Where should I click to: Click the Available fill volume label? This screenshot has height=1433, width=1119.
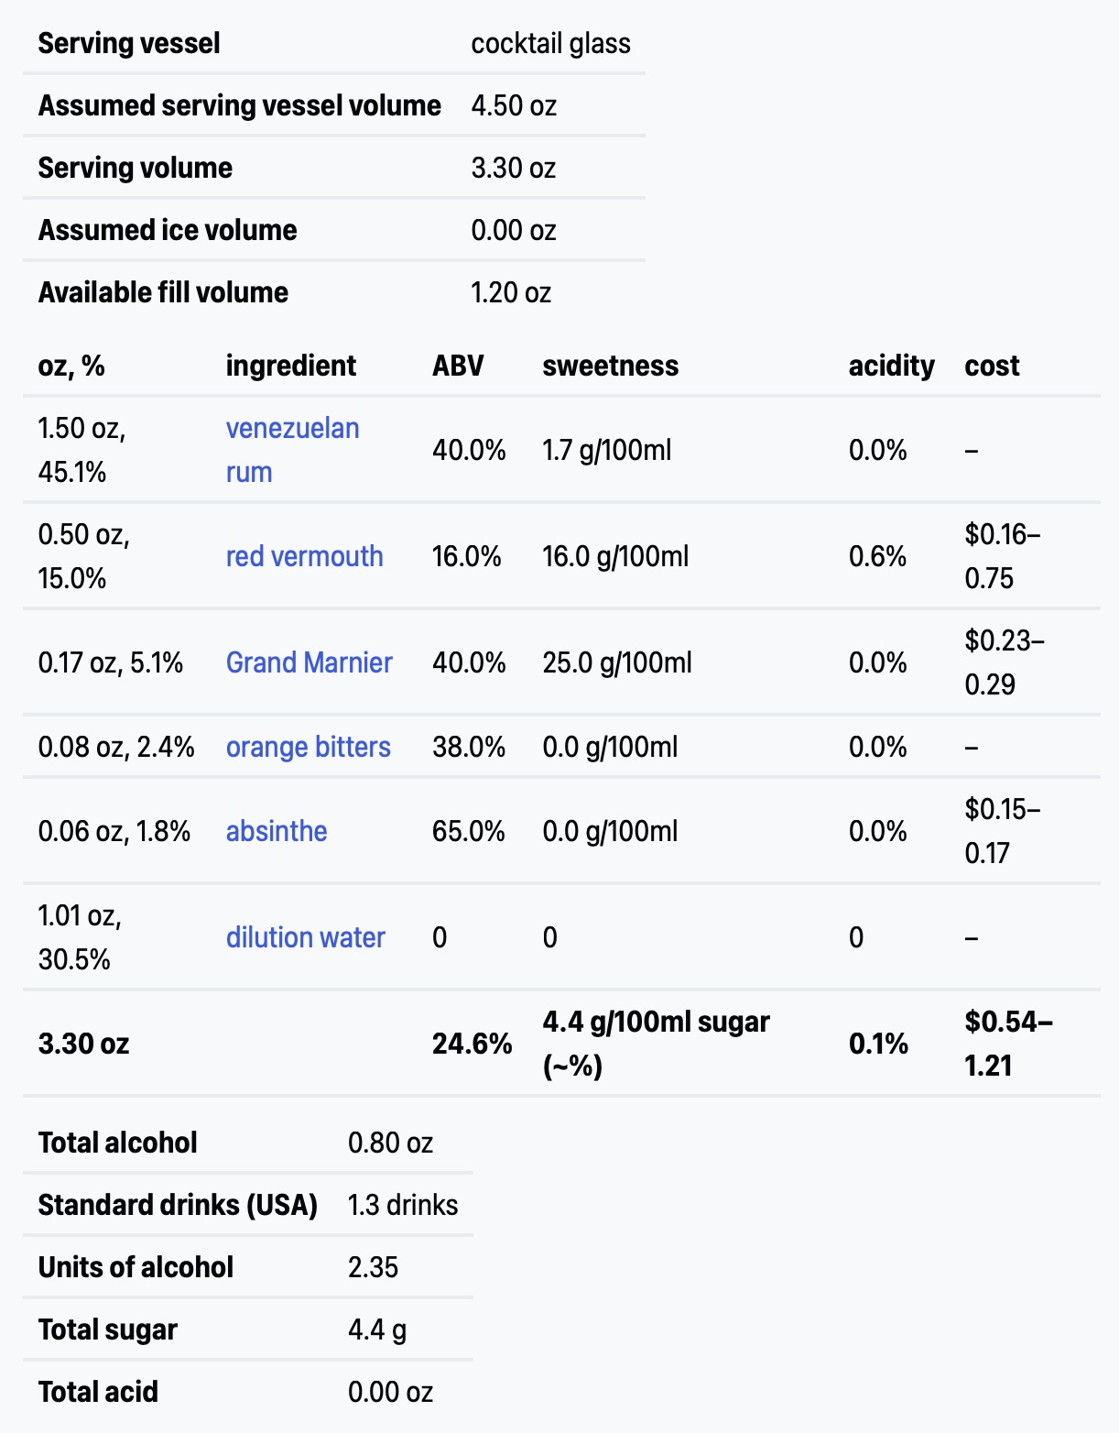point(163,292)
